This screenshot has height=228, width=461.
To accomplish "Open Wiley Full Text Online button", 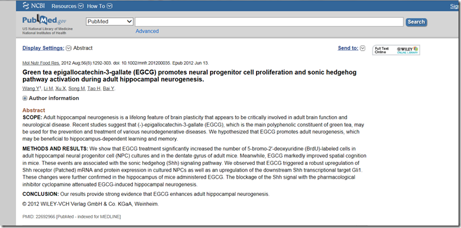I will click(x=396, y=50).
